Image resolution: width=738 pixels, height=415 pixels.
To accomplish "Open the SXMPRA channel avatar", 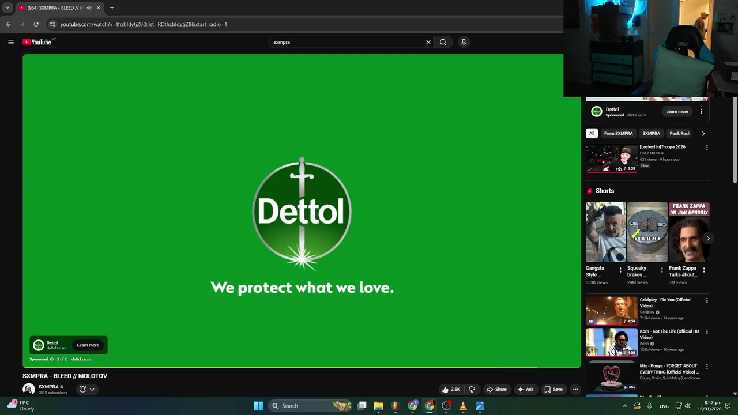I will (28, 389).
